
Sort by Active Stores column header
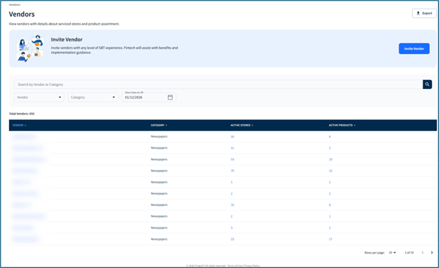tap(241, 125)
